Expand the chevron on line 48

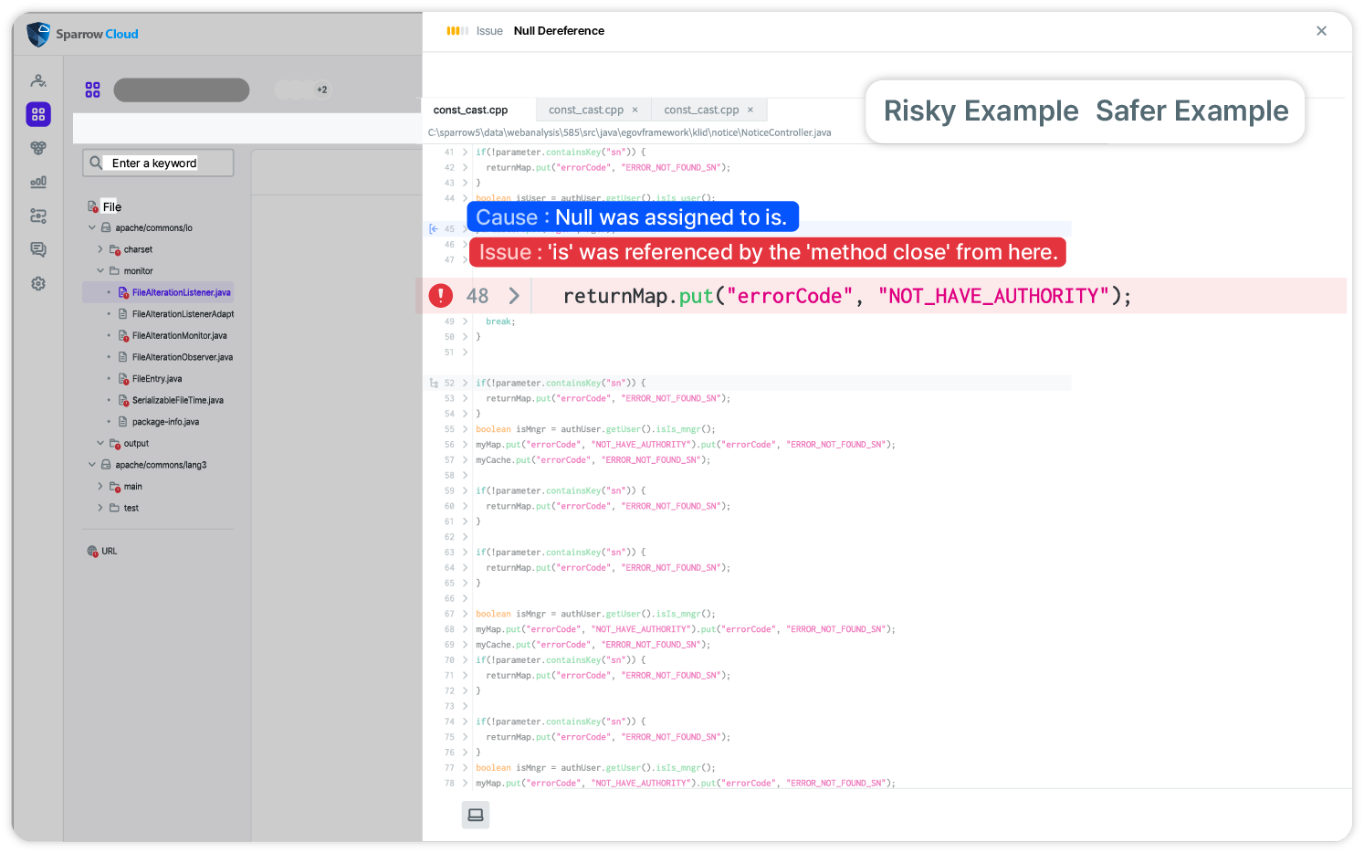(514, 296)
